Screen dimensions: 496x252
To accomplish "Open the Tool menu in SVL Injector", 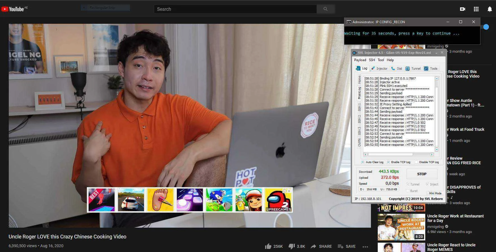I will click(381, 60).
